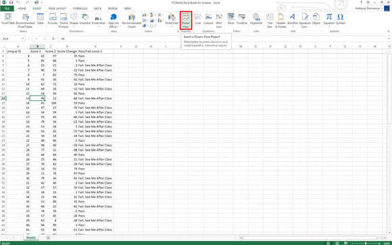Image resolution: width=392 pixels, height=245 pixels.
Task: Add a new sheet with plus button
Action: (x=48, y=238)
